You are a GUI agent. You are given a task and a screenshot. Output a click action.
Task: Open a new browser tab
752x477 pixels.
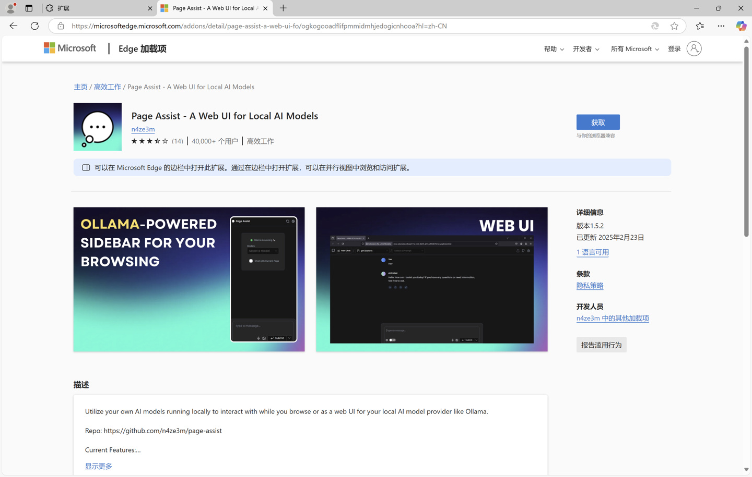pos(283,8)
